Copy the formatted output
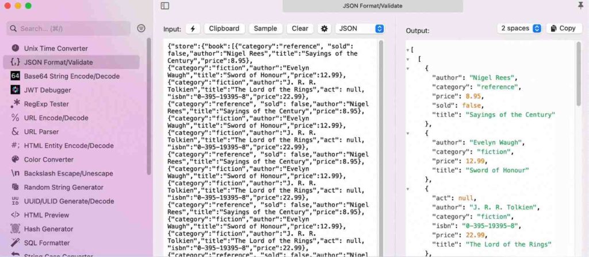This screenshot has width=589, height=257. (x=564, y=28)
